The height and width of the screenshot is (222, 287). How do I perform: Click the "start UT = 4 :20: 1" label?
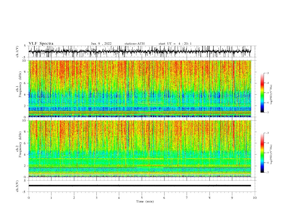coord(175,44)
